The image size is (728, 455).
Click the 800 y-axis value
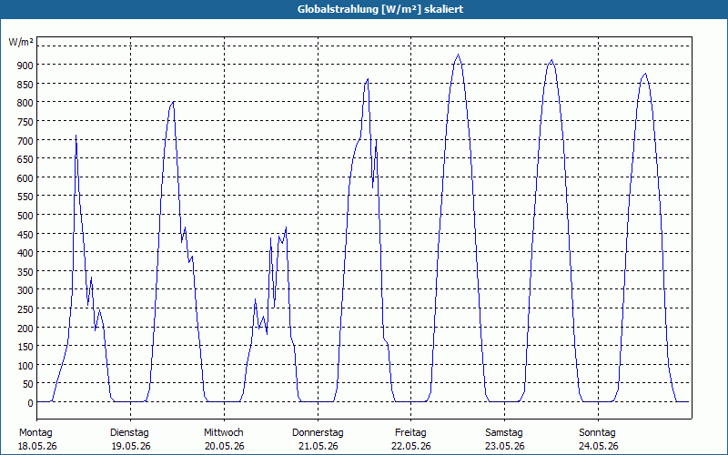[25, 103]
